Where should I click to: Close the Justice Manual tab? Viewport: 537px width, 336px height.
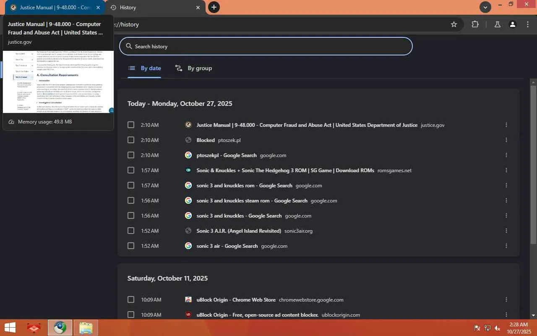point(98,8)
